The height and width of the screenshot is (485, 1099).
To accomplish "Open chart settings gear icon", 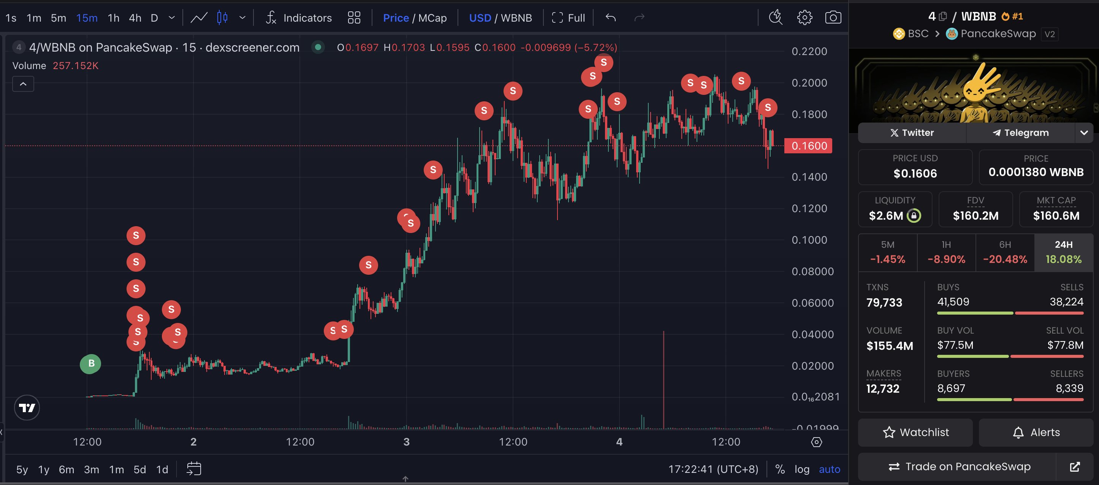I will coord(804,18).
